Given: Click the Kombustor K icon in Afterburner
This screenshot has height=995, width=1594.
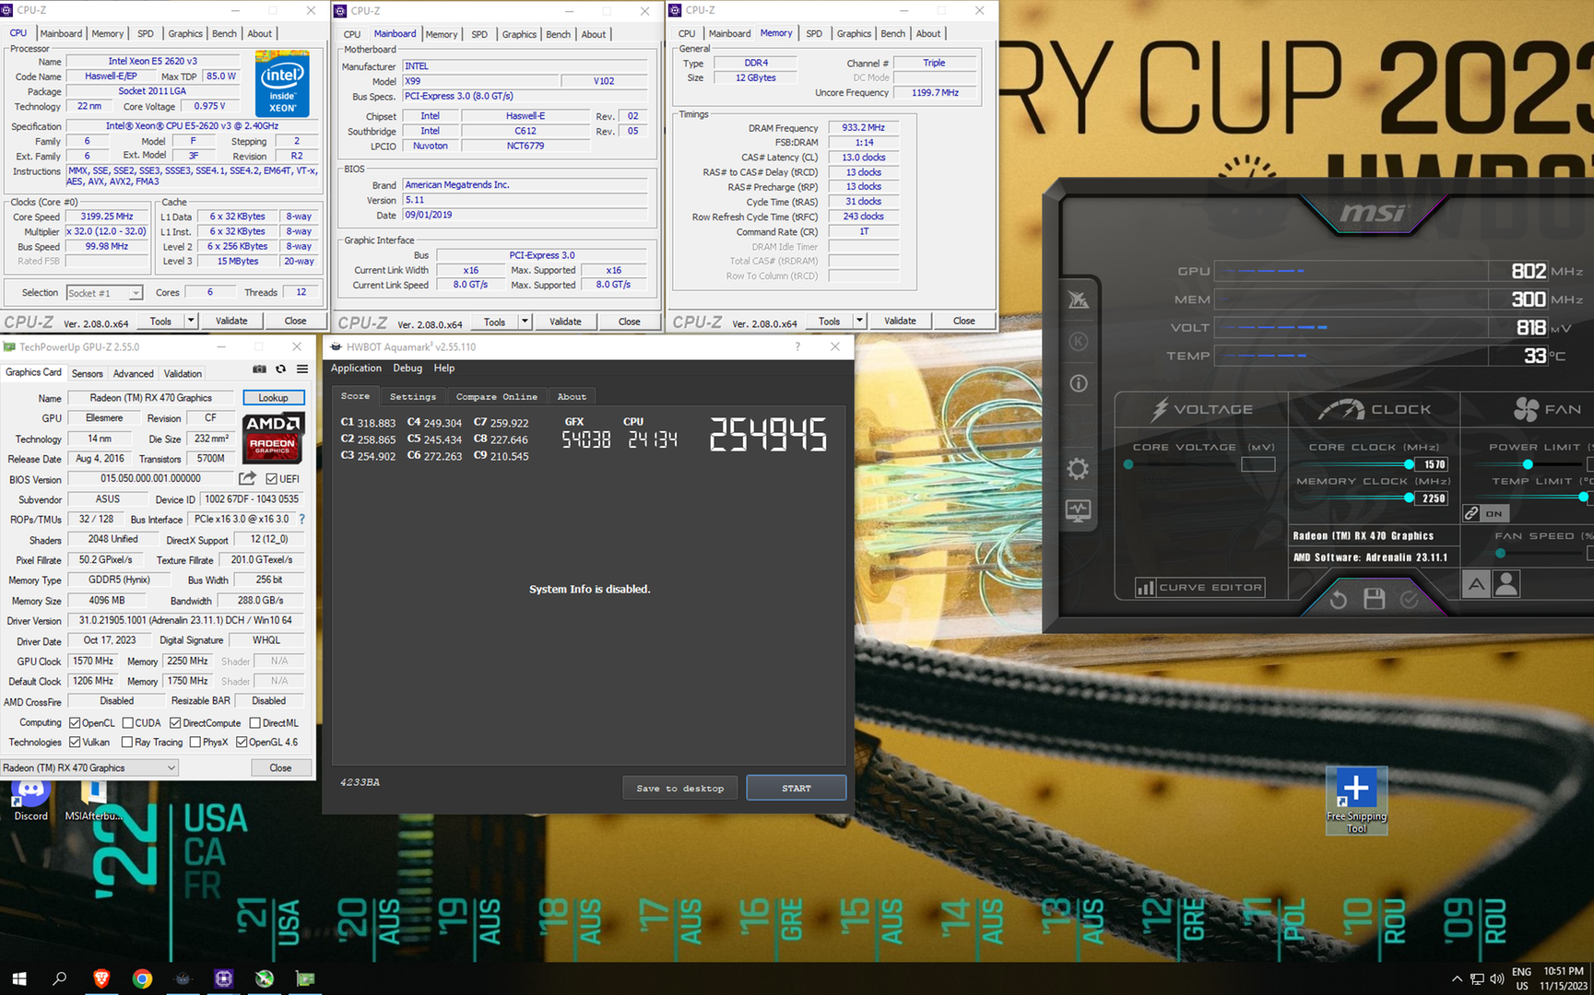Looking at the screenshot, I should (1079, 342).
